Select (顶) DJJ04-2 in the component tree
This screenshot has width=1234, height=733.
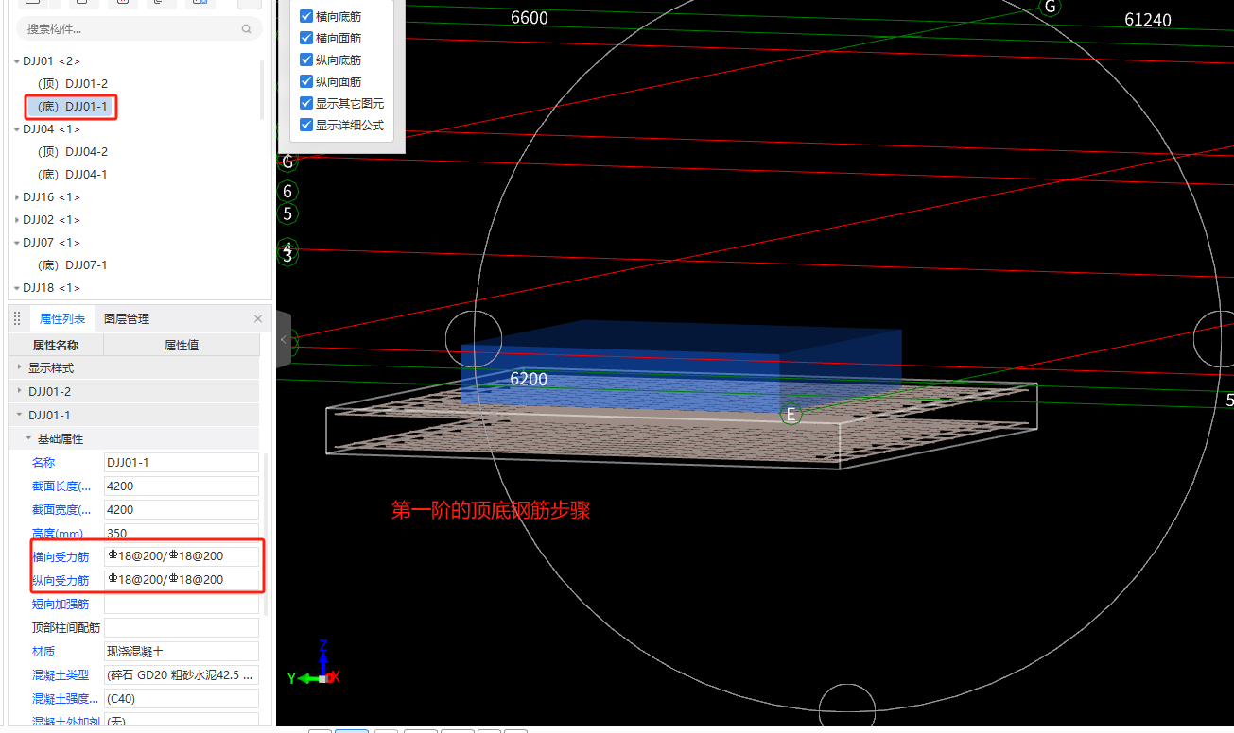point(72,152)
